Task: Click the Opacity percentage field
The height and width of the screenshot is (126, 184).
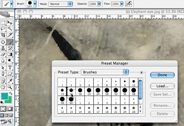Action: [93, 4]
